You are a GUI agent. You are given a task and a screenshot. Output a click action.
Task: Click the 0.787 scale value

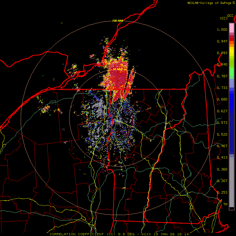222,76
